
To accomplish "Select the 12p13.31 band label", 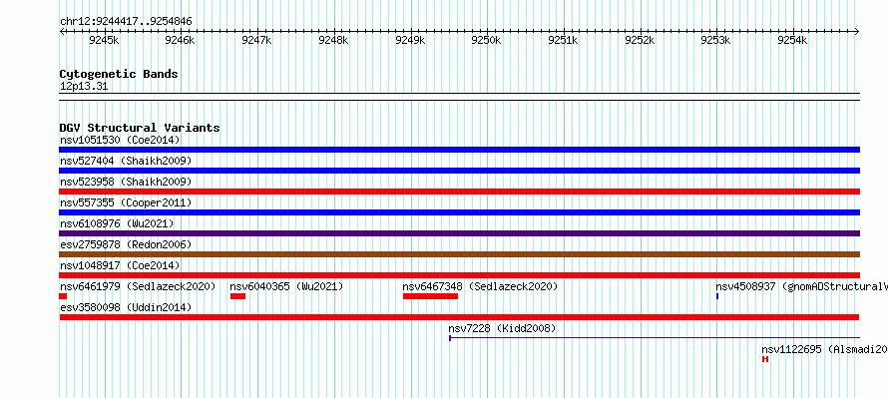I will pos(84,87).
